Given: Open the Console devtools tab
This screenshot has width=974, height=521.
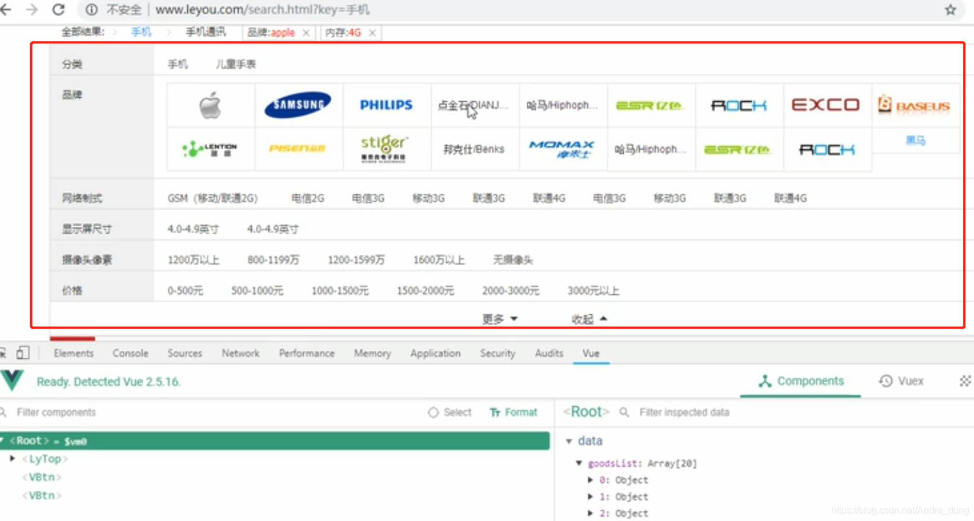Looking at the screenshot, I should (x=130, y=353).
